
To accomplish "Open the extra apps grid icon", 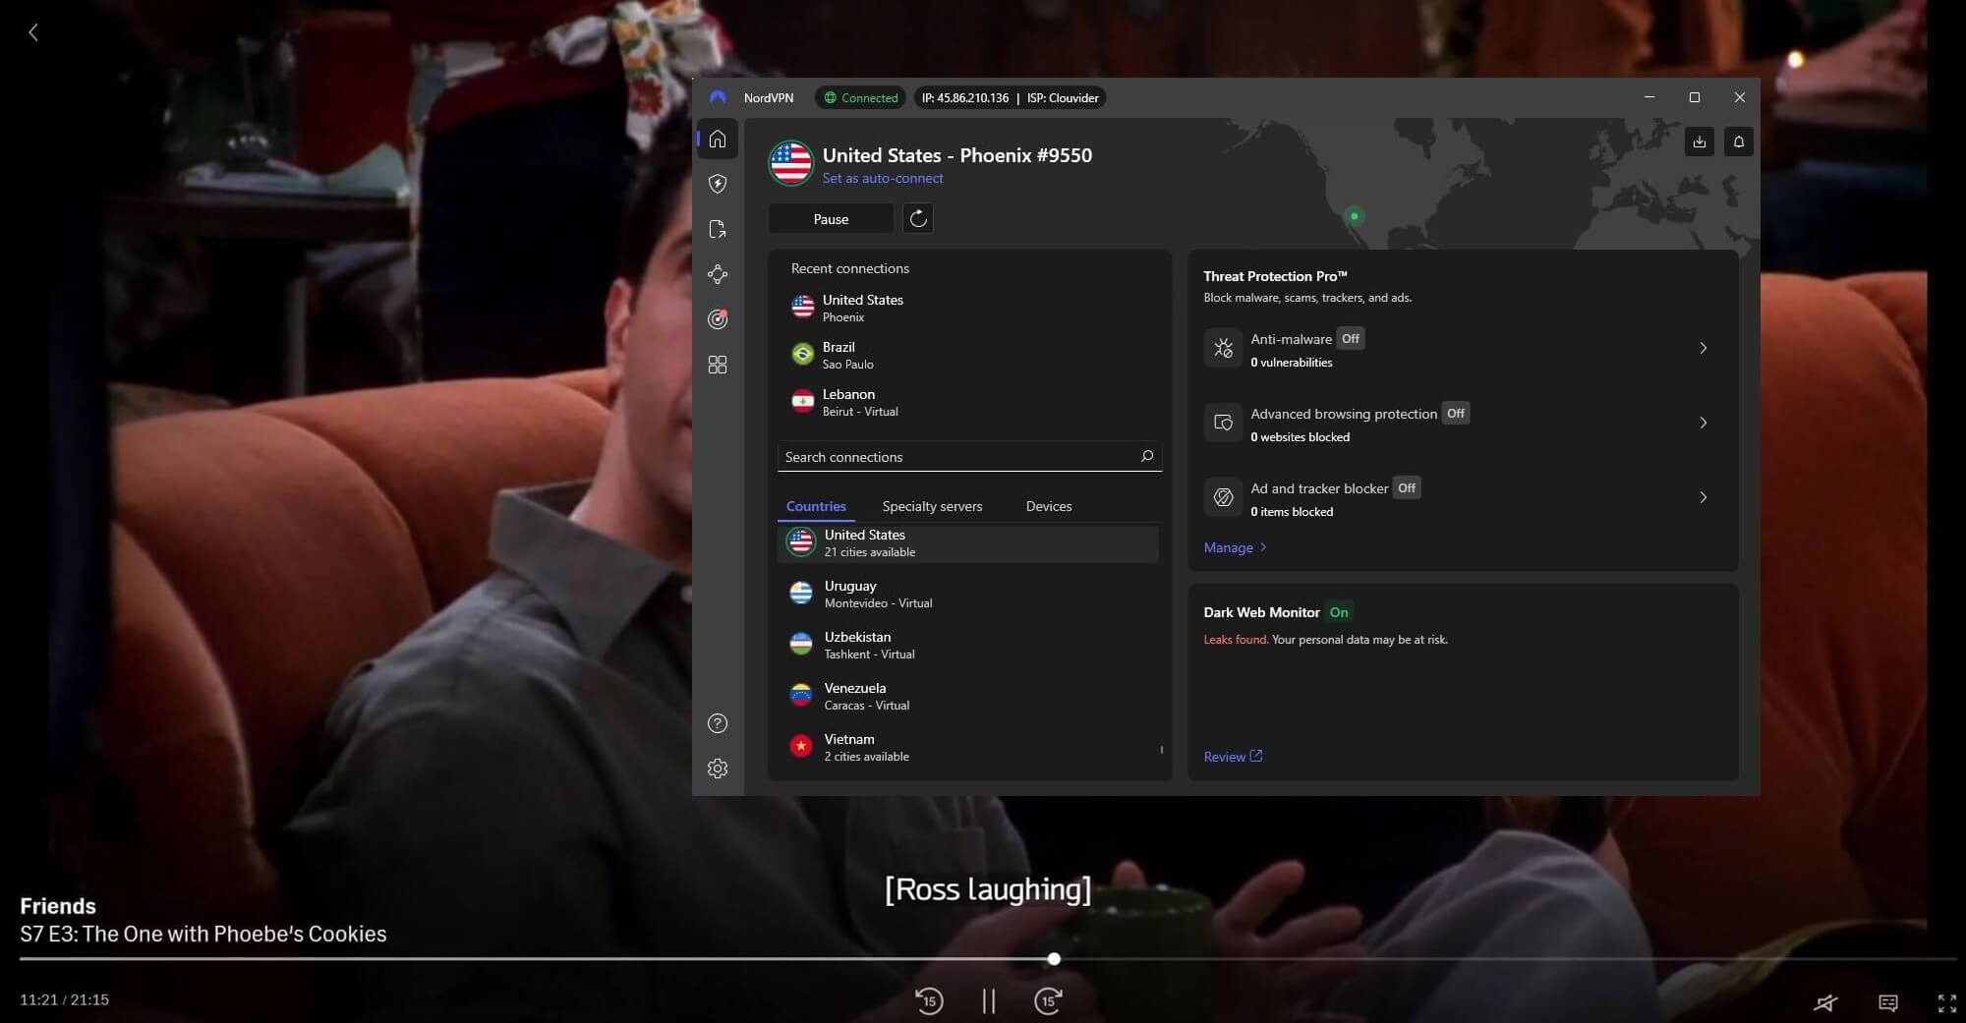I will 718,365.
